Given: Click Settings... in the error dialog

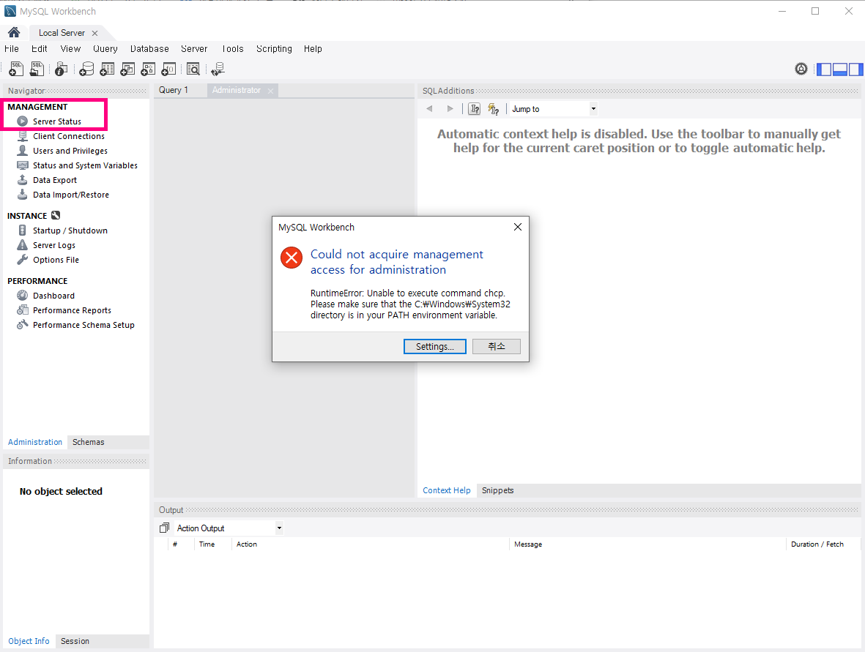Looking at the screenshot, I should click(x=435, y=346).
